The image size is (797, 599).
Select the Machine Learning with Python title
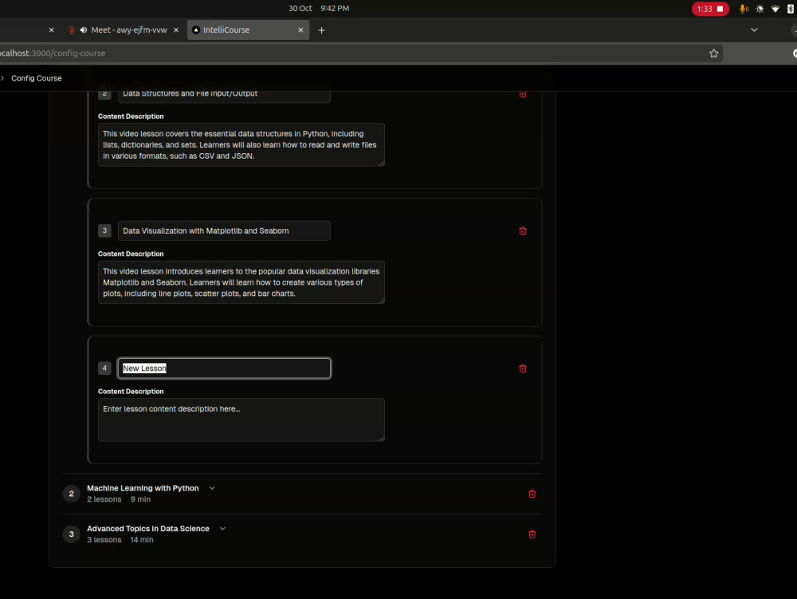(x=143, y=488)
